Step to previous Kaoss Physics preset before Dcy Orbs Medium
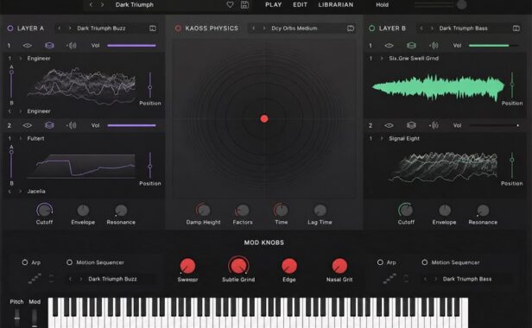 click(253, 28)
